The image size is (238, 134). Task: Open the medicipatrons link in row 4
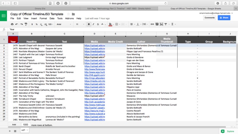point(95,51)
